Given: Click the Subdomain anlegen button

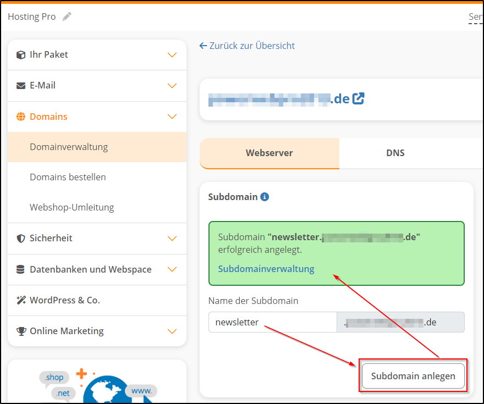Looking at the screenshot, I should [413, 376].
